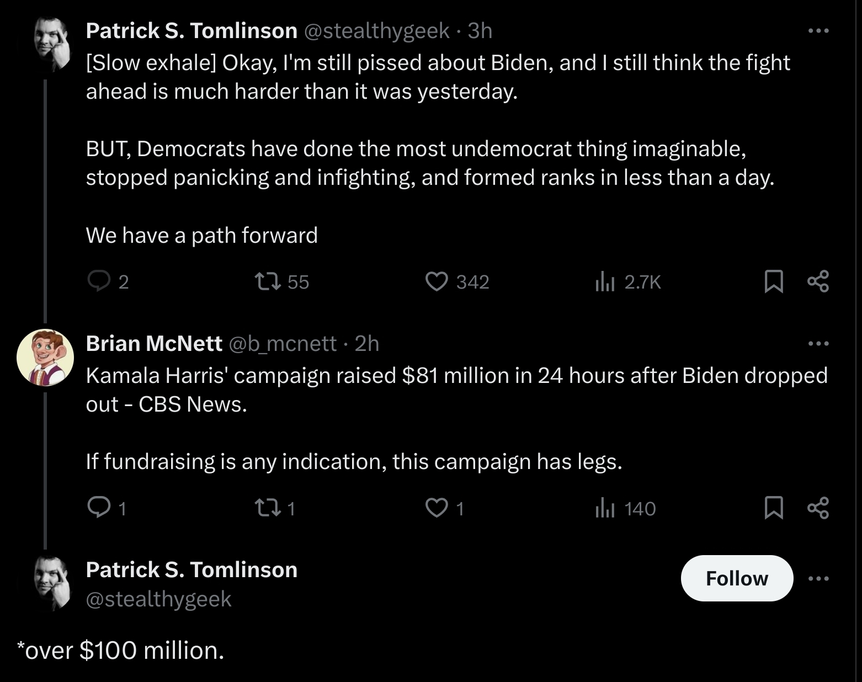
Task: View analytics showing 2.7K views
Action: [627, 282]
